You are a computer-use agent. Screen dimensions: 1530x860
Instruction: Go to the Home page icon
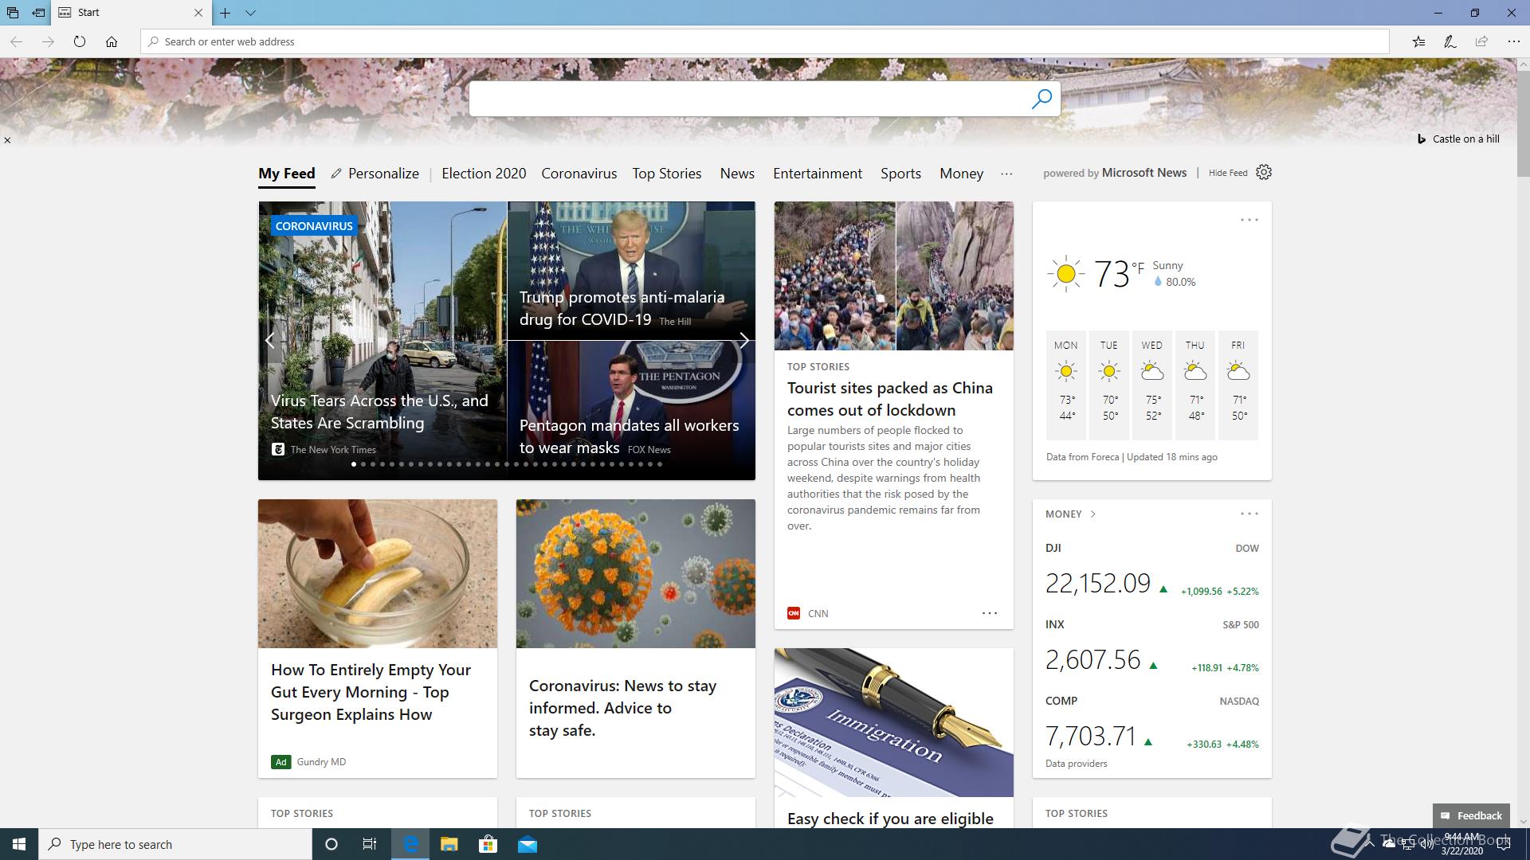tap(112, 41)
